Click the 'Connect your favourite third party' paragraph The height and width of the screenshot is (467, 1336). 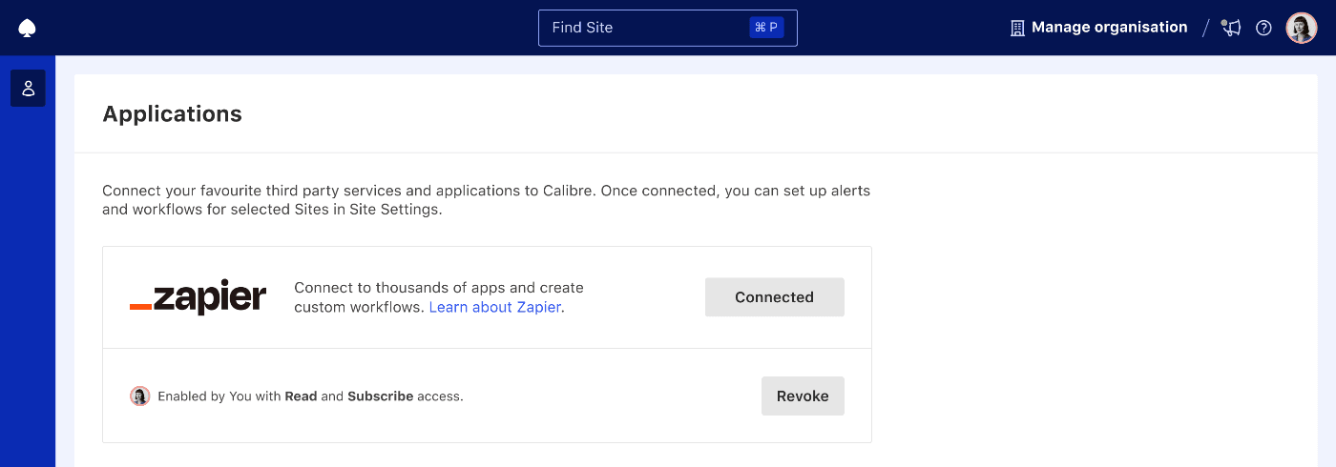[x=486, y=200]
